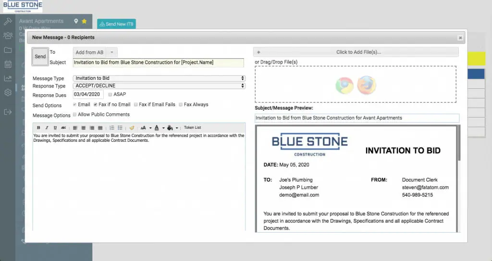Toggle Fax if no Email checkbox
Image resolution: width=492 pixels, height=261 pixels.
coord(96,105)
